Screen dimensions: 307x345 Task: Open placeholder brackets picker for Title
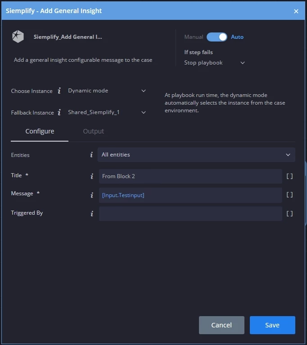(x=289, y=176)
